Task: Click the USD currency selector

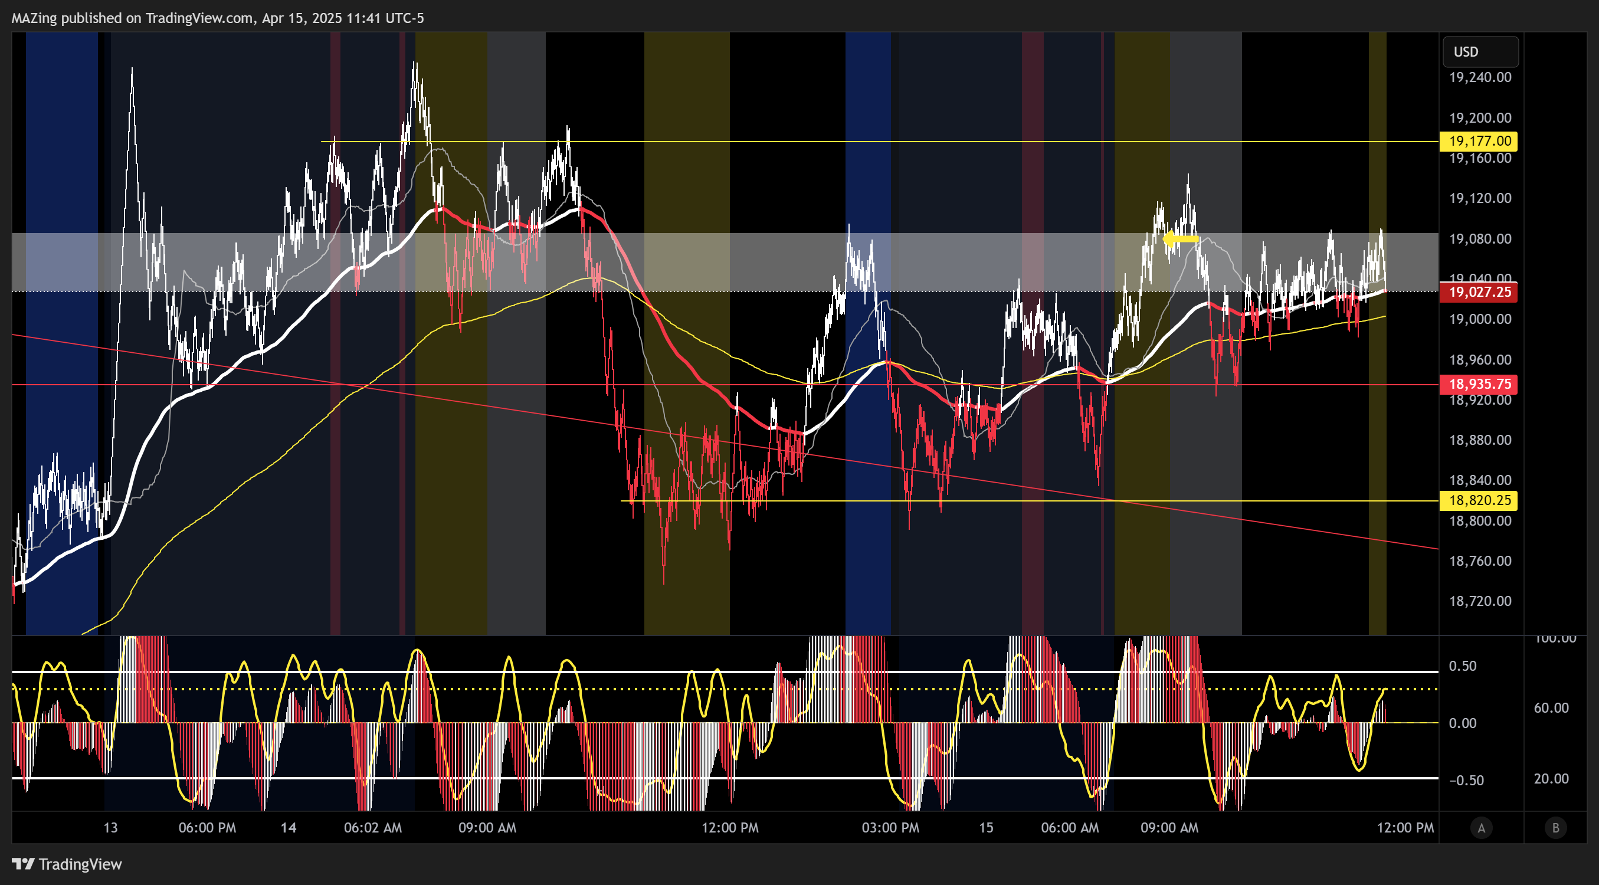Action: 1480,51
